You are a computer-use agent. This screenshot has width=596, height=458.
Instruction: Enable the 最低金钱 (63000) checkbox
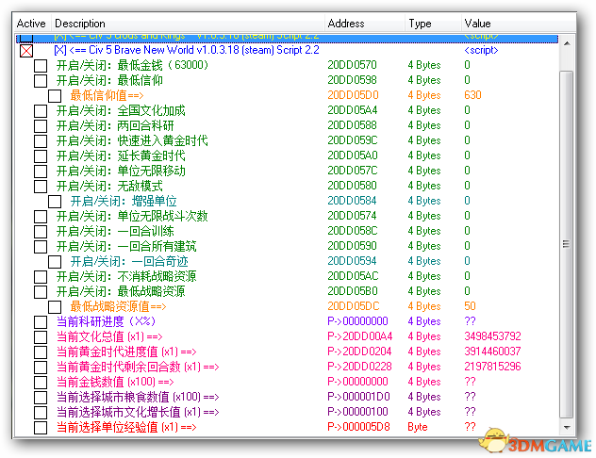coord(41,66)
